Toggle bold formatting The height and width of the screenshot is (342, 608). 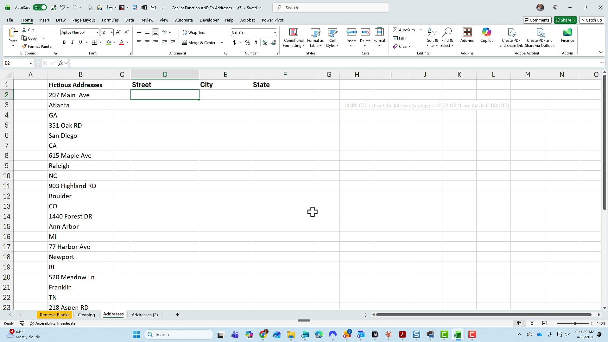click(64, 42)
